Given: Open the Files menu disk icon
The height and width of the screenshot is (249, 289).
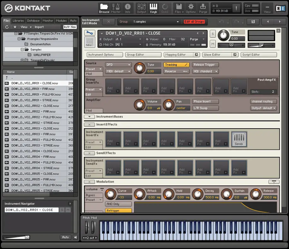Looking at the screenshot, I should (x=179, y=8).
